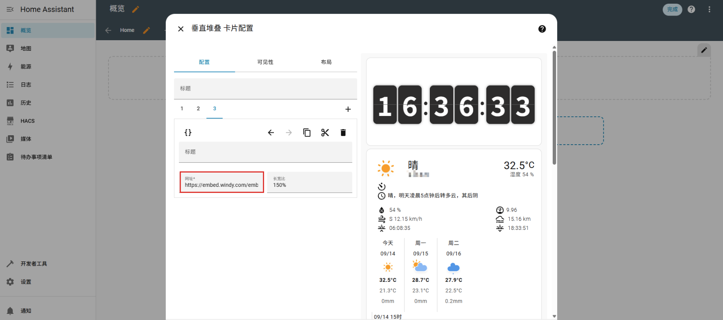Viewport: 723px width, 320px height.
Task: Click the copy card icon
Action: (x=307, y=132)
